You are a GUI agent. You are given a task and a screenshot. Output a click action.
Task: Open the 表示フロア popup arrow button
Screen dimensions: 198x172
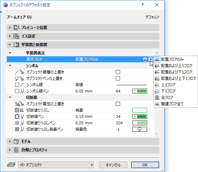[151, 59]
